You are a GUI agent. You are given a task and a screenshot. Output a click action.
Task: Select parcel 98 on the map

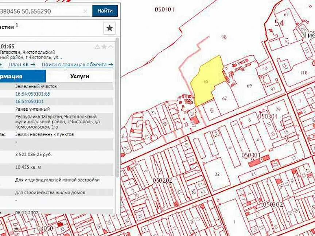(x=224, y=37)
